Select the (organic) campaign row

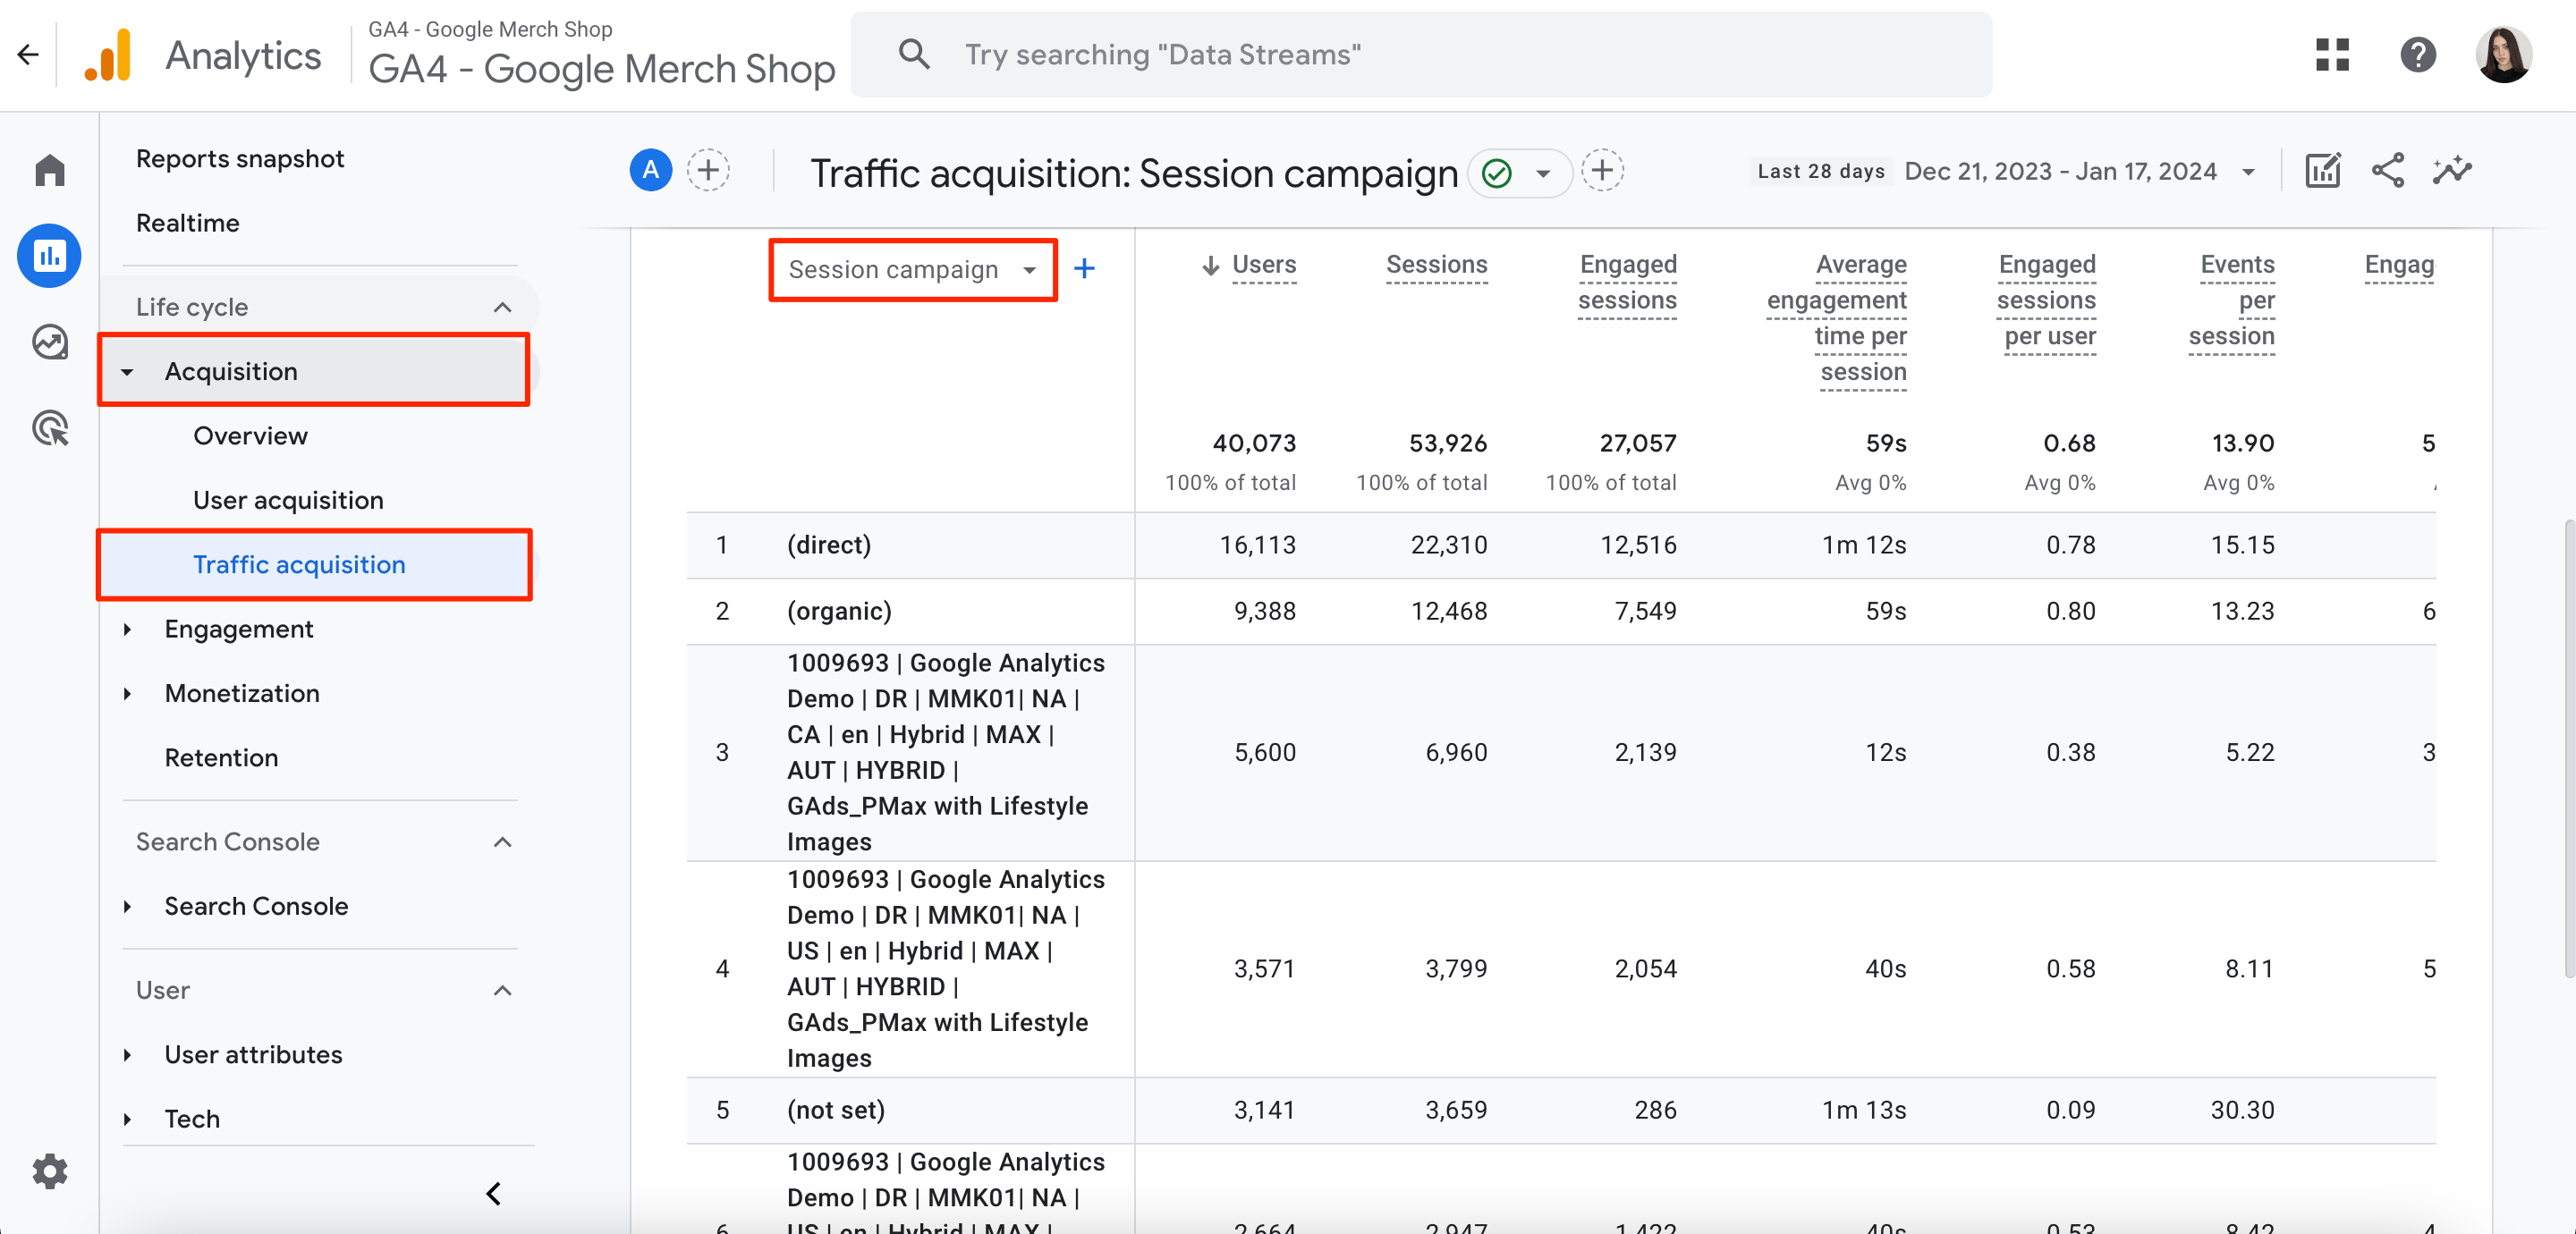click(x=1560, y=611)
